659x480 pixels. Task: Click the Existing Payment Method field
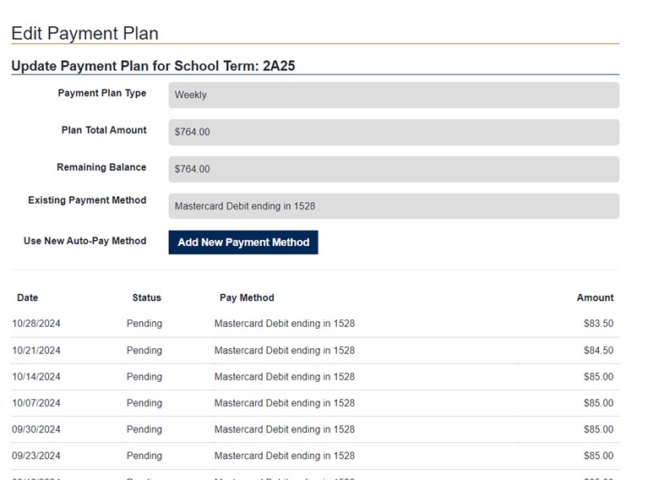pos(393,206)
